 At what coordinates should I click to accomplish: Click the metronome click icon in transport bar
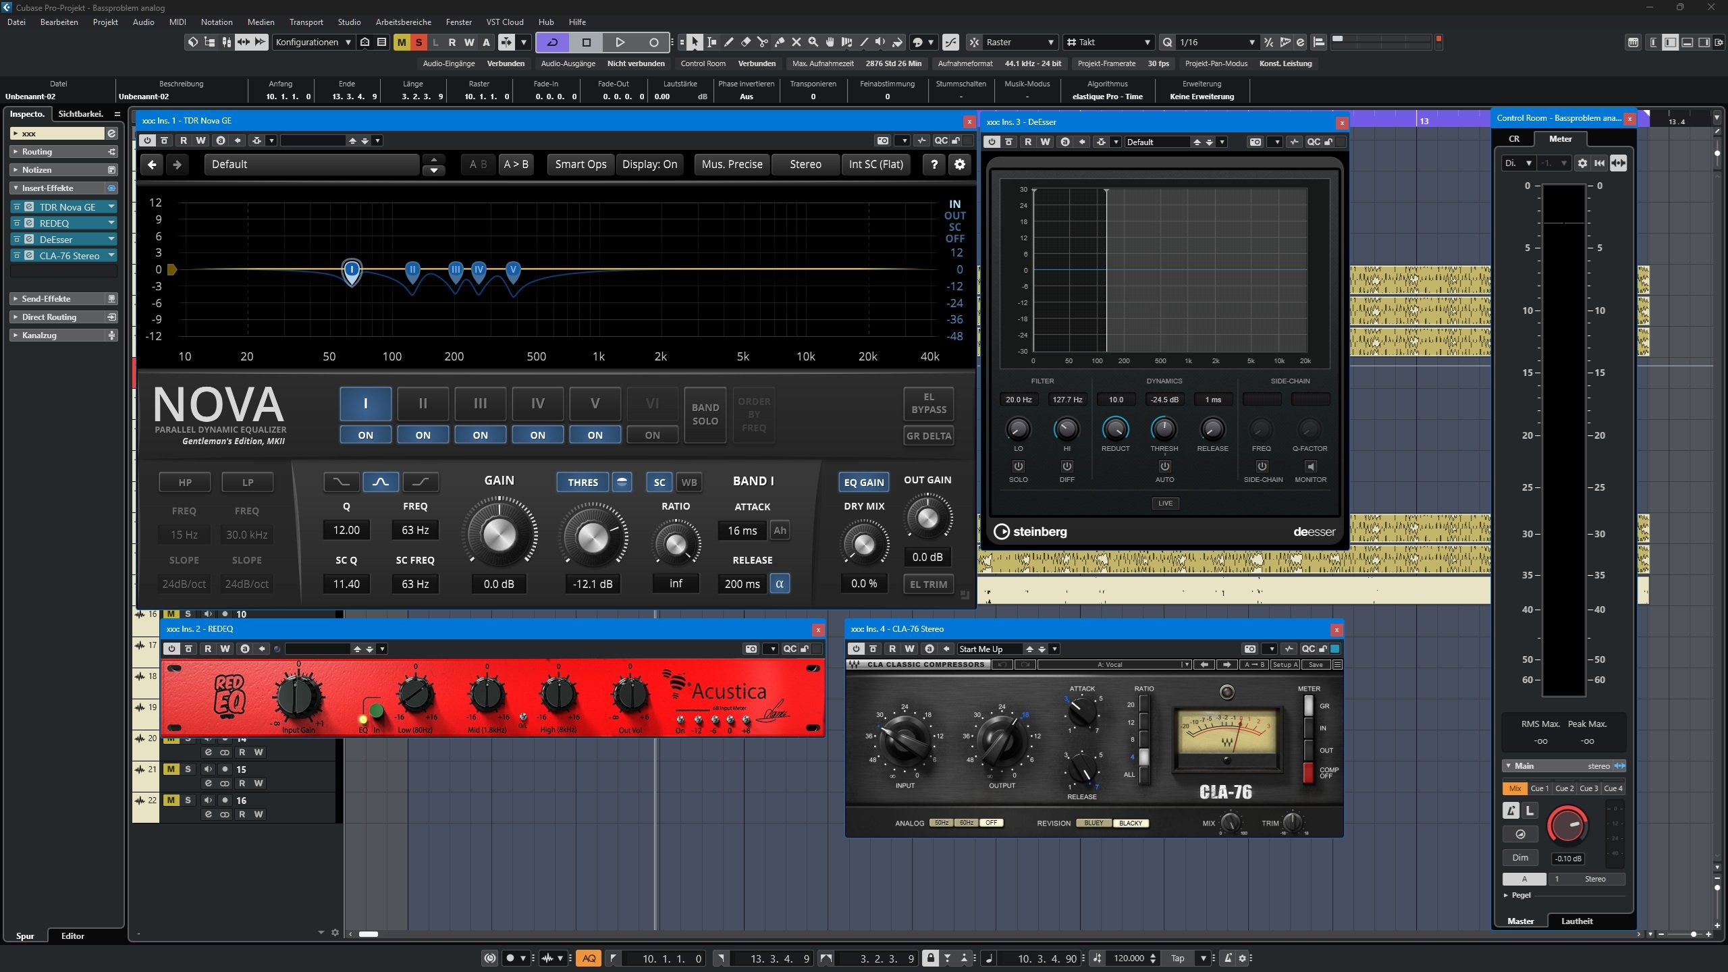pos(1228,958)
